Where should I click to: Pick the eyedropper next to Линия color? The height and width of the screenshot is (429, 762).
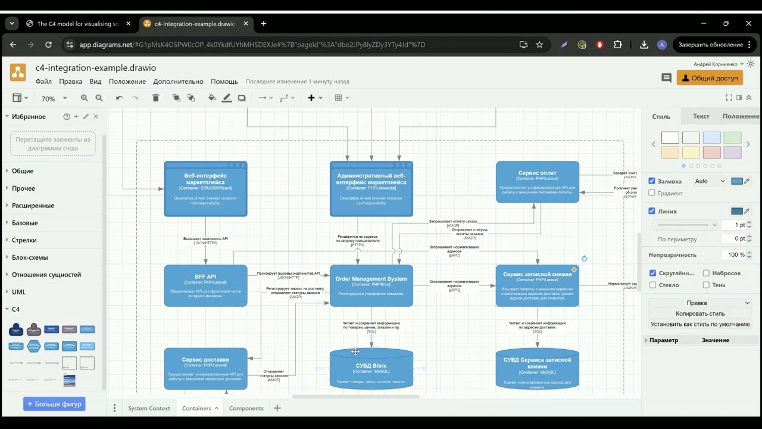(747, 211)
